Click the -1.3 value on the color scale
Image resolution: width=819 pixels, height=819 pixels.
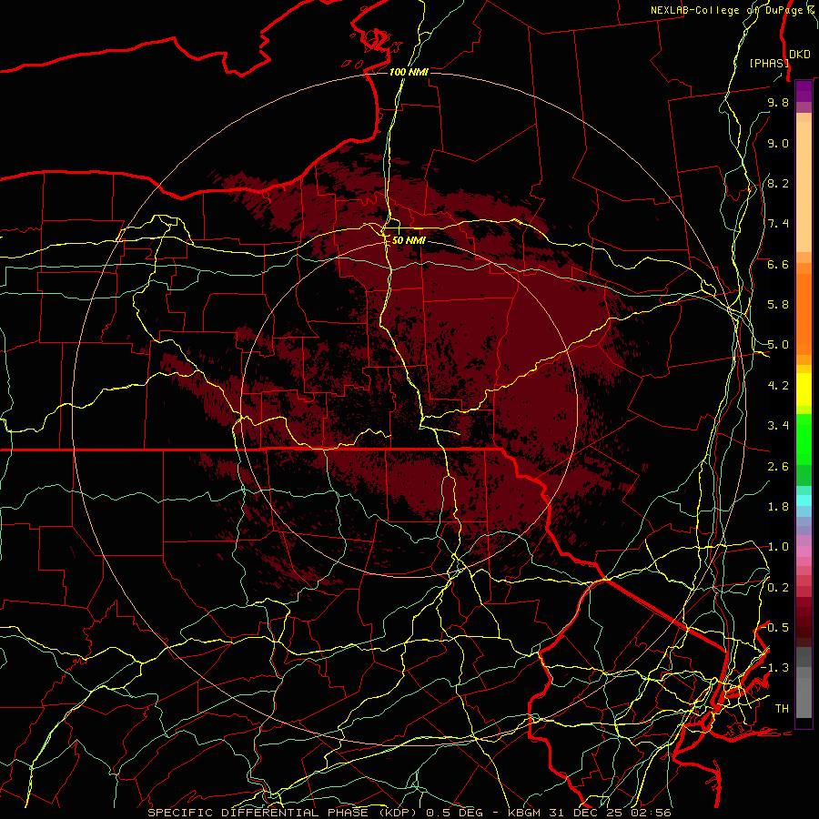(x=775, y=668)
